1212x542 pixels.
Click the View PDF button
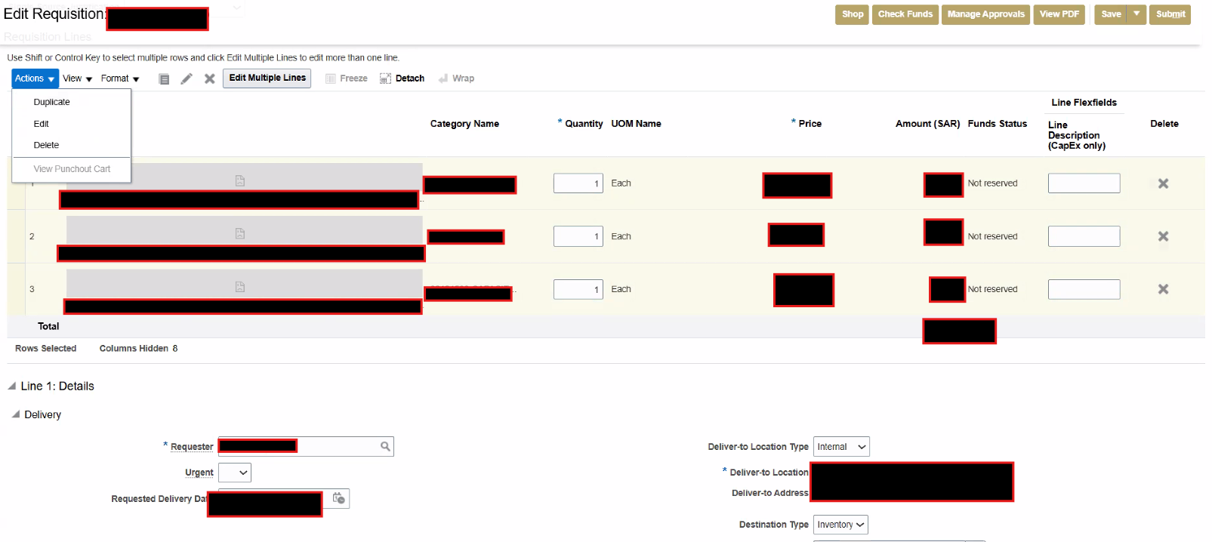coord(1059,14)
